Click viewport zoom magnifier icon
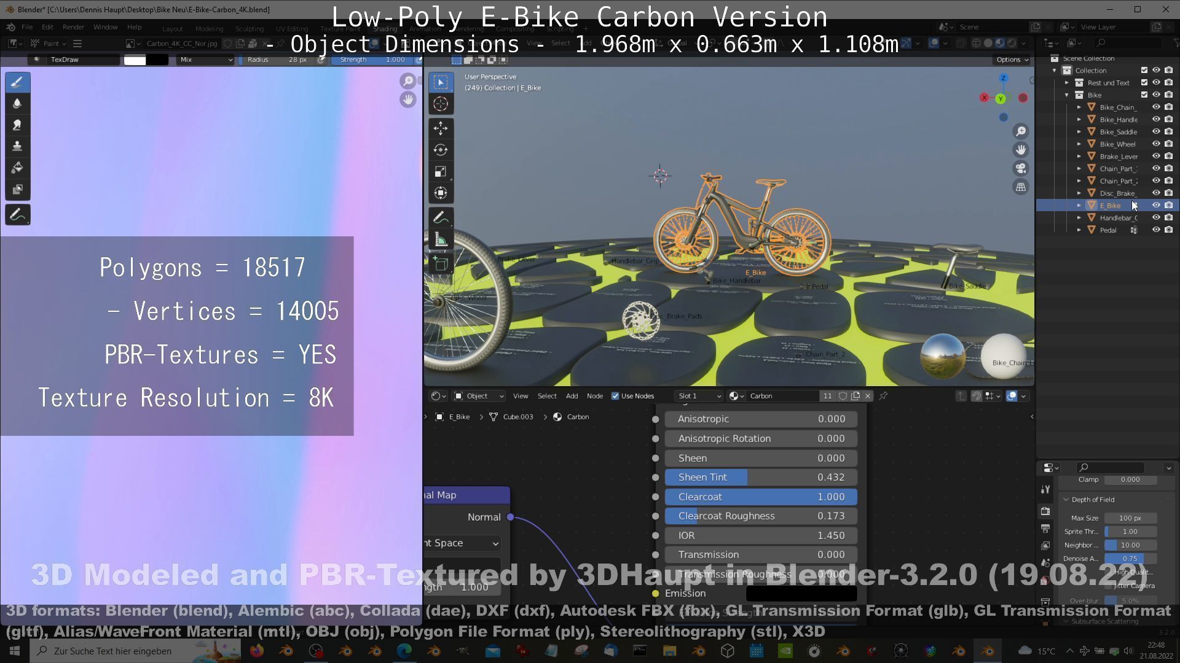The height and width of the screenshot is (663, 1180). [1021, 131]
